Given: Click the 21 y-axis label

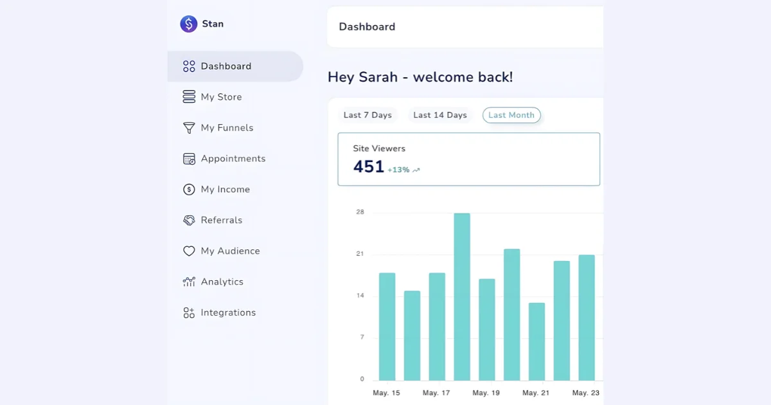Looking at the screenshot, I should point(360,254).
